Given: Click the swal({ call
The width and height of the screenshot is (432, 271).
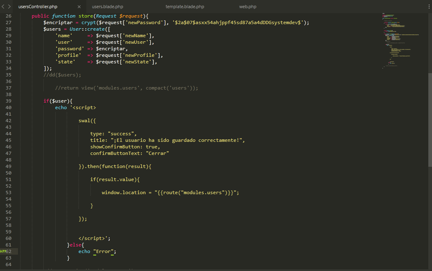Looking at the screenshot, I should tap(87, 121).
